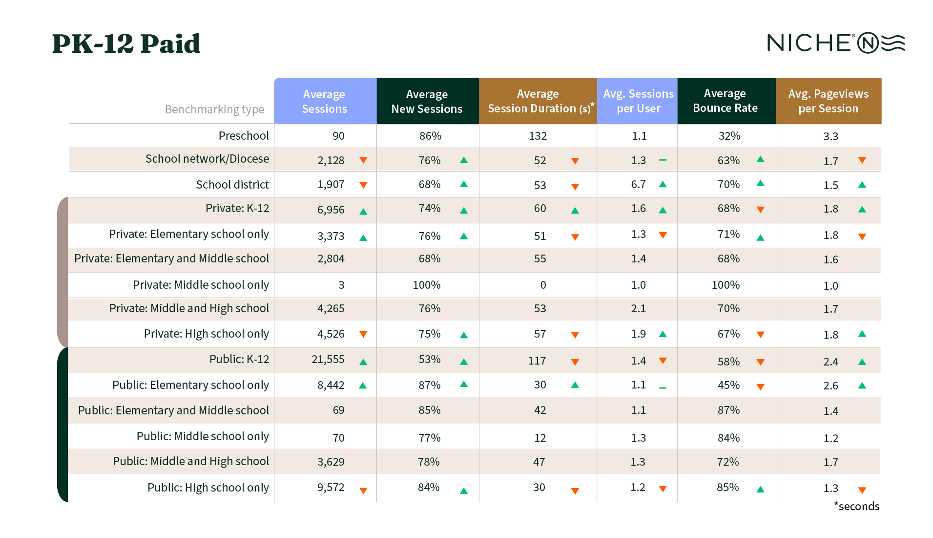This screenshot has width=933, height=538.
Task: Click the down arrow beside School network/Diocese sessions 2,128
Action: [x=363, y=160]
